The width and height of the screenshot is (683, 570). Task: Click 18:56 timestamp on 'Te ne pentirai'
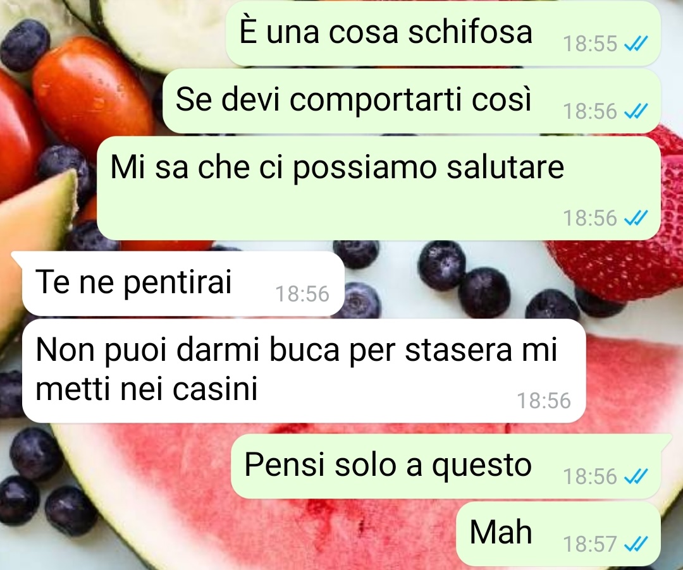coord(302,294)
